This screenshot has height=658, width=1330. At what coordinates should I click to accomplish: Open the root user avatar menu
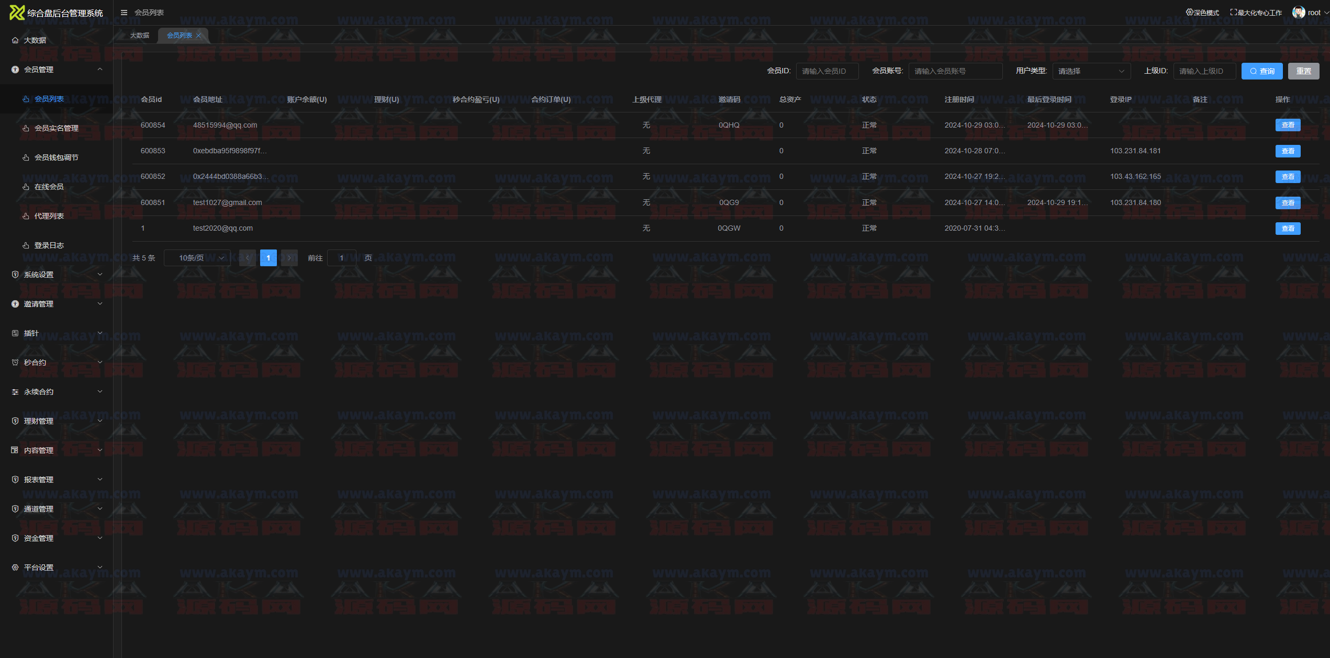pos(1299,13)
